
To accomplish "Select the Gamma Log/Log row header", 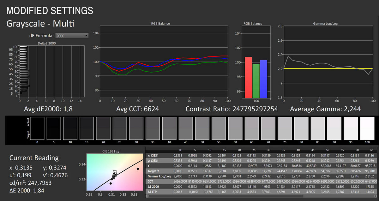I will coord(159,175).
